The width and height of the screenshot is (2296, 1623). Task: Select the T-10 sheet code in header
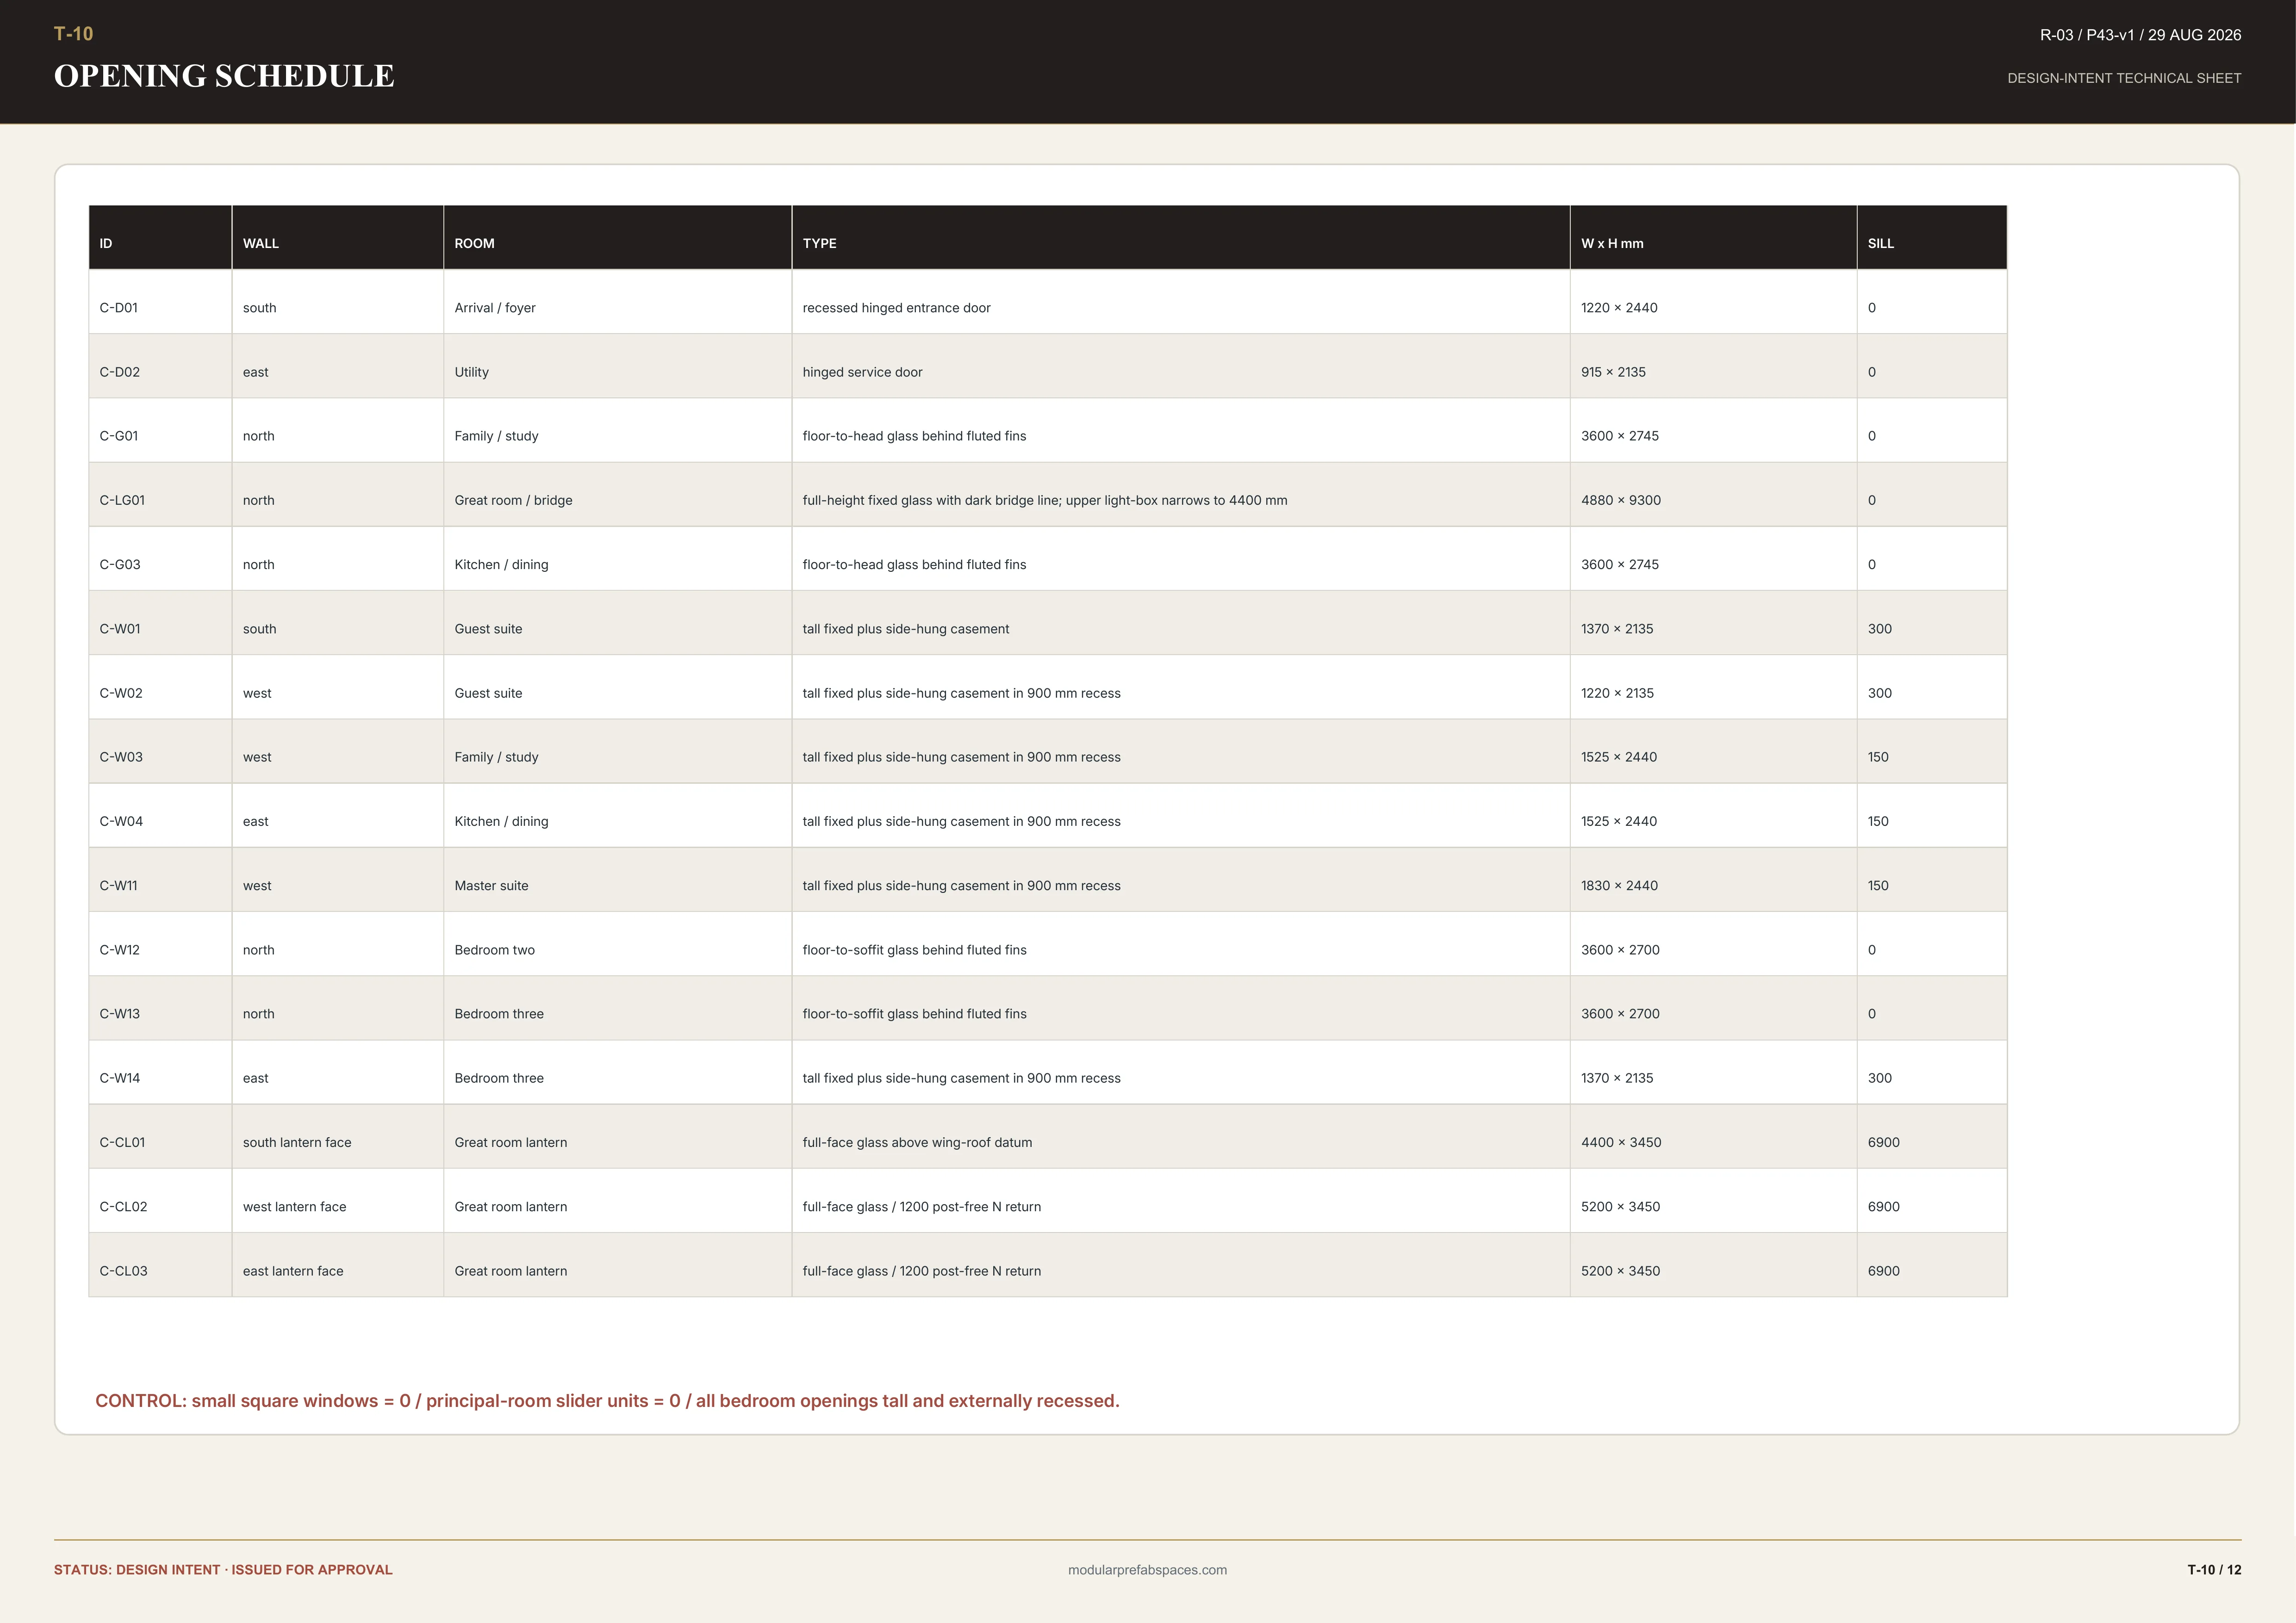[x=74, y=34]
